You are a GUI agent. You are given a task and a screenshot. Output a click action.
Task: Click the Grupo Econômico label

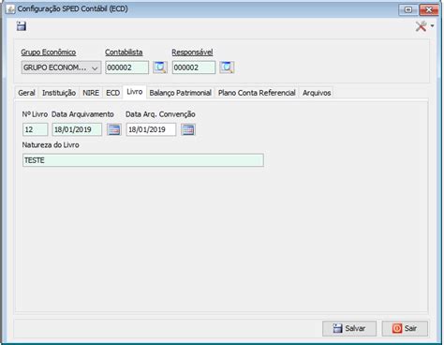click(x=49, y=52)
